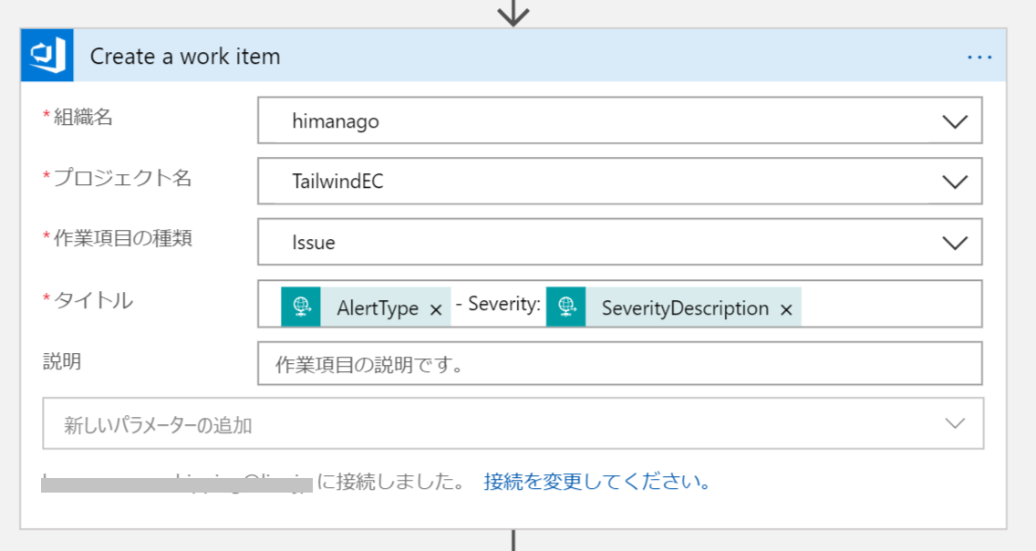
Task: Click the AlertType token icon
Action: coord(301,307)
